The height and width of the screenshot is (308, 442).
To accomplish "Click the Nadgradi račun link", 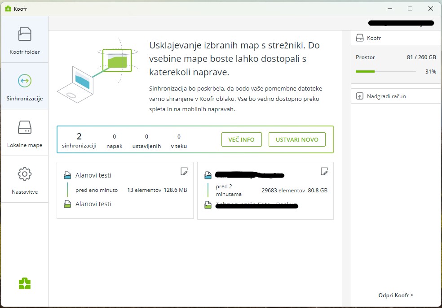I will click(386, 96).
